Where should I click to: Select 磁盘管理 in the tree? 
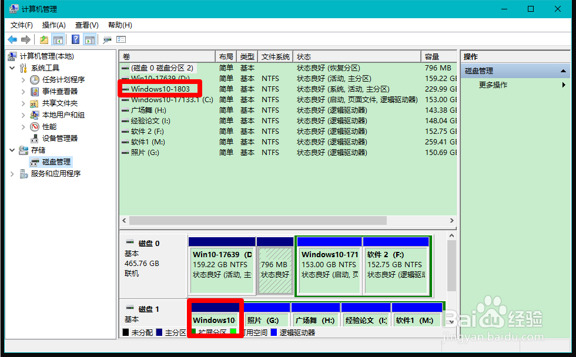(x=56, y=162)
